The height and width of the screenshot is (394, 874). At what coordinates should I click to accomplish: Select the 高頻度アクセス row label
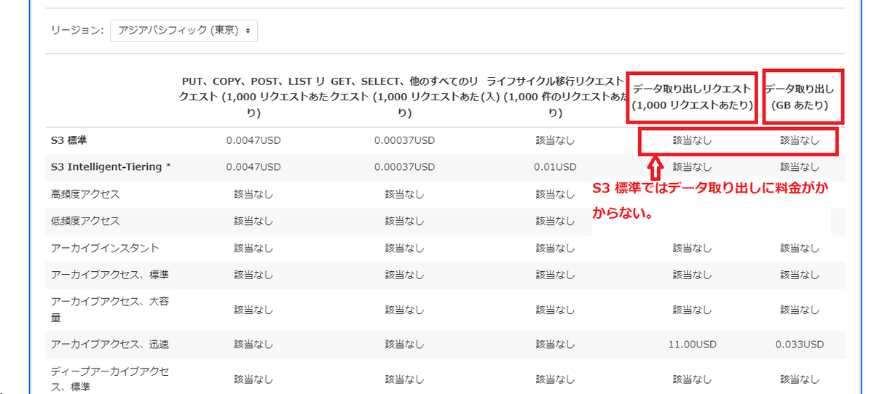(x=85, y=194)
